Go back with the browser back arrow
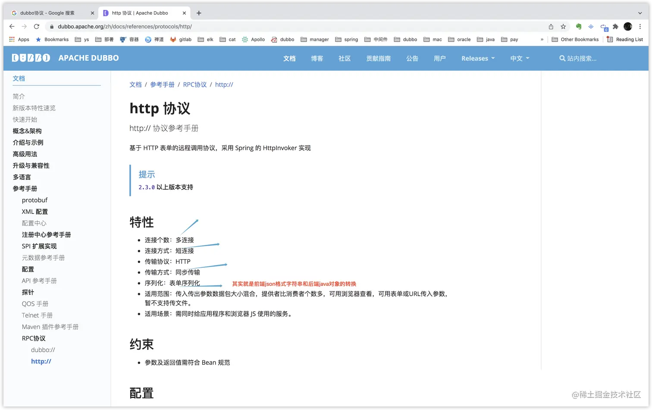652x410 pixels. point(12,26)
